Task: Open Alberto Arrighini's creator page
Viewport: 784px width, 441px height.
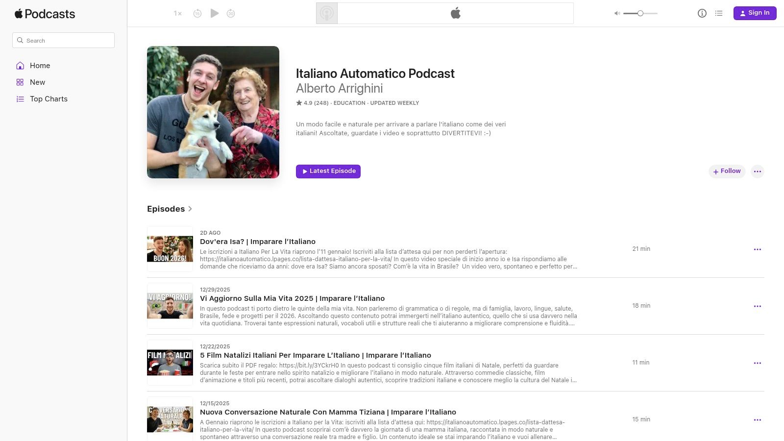Action: tap(339, 89)
